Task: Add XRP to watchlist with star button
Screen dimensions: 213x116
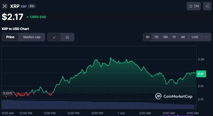Action: tap(193, 6)
